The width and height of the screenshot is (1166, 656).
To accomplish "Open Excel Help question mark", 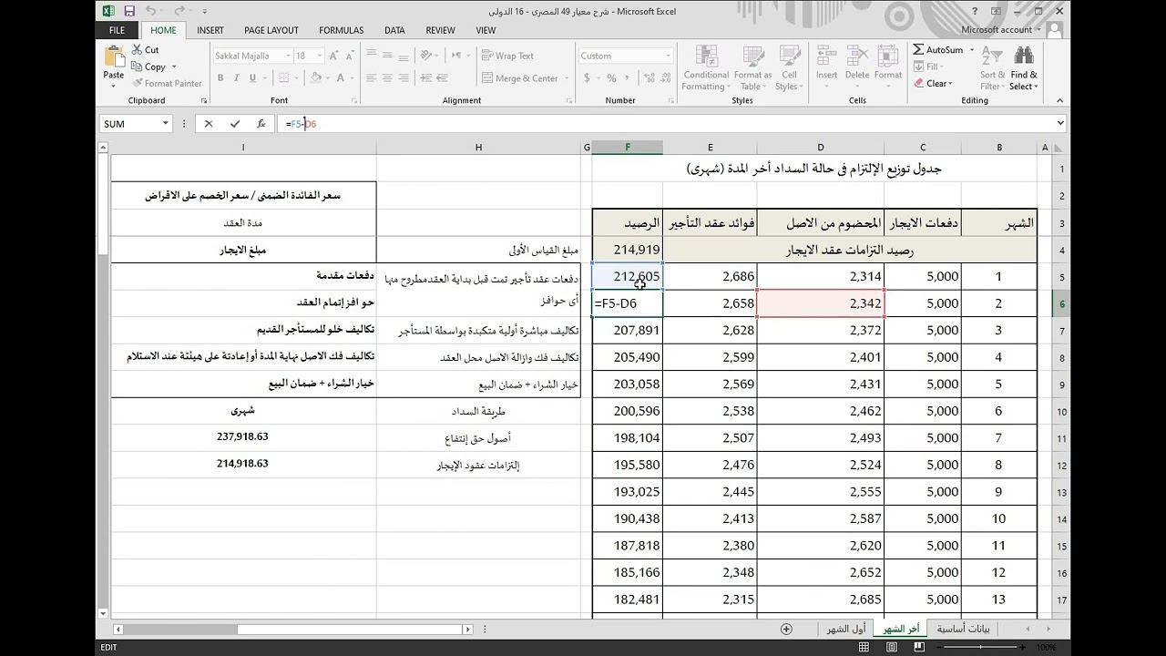I will tap(975, 11).
